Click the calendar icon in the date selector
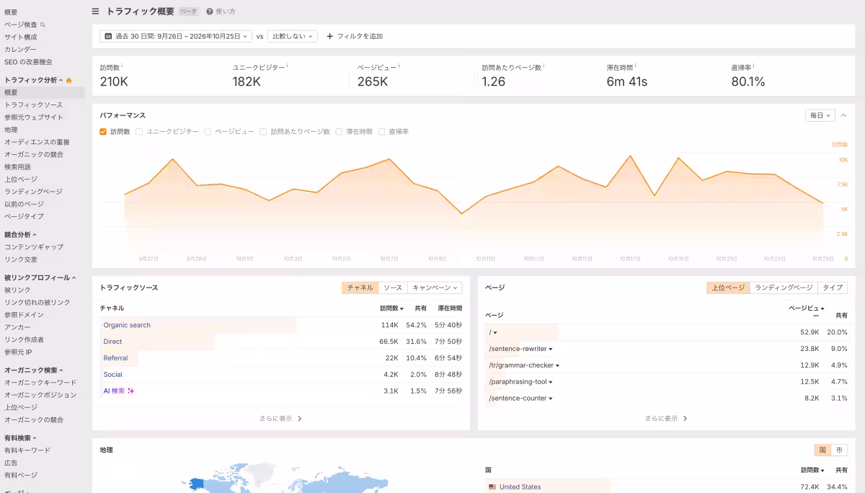Viewport: 865px width, 493px height. point(108,36)
